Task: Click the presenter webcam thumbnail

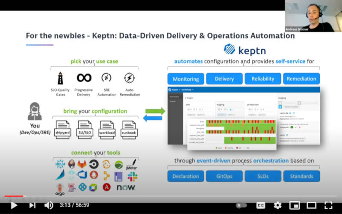Action: pyautogui.click(x=313, y=16)
